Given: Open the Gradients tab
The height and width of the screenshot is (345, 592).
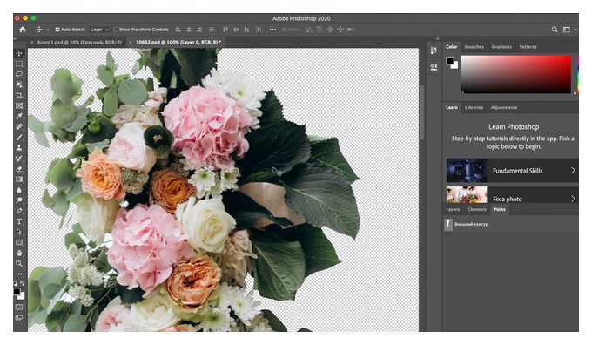Looking at the screenshot, I should pyautogui.click(x=501, y=47).
